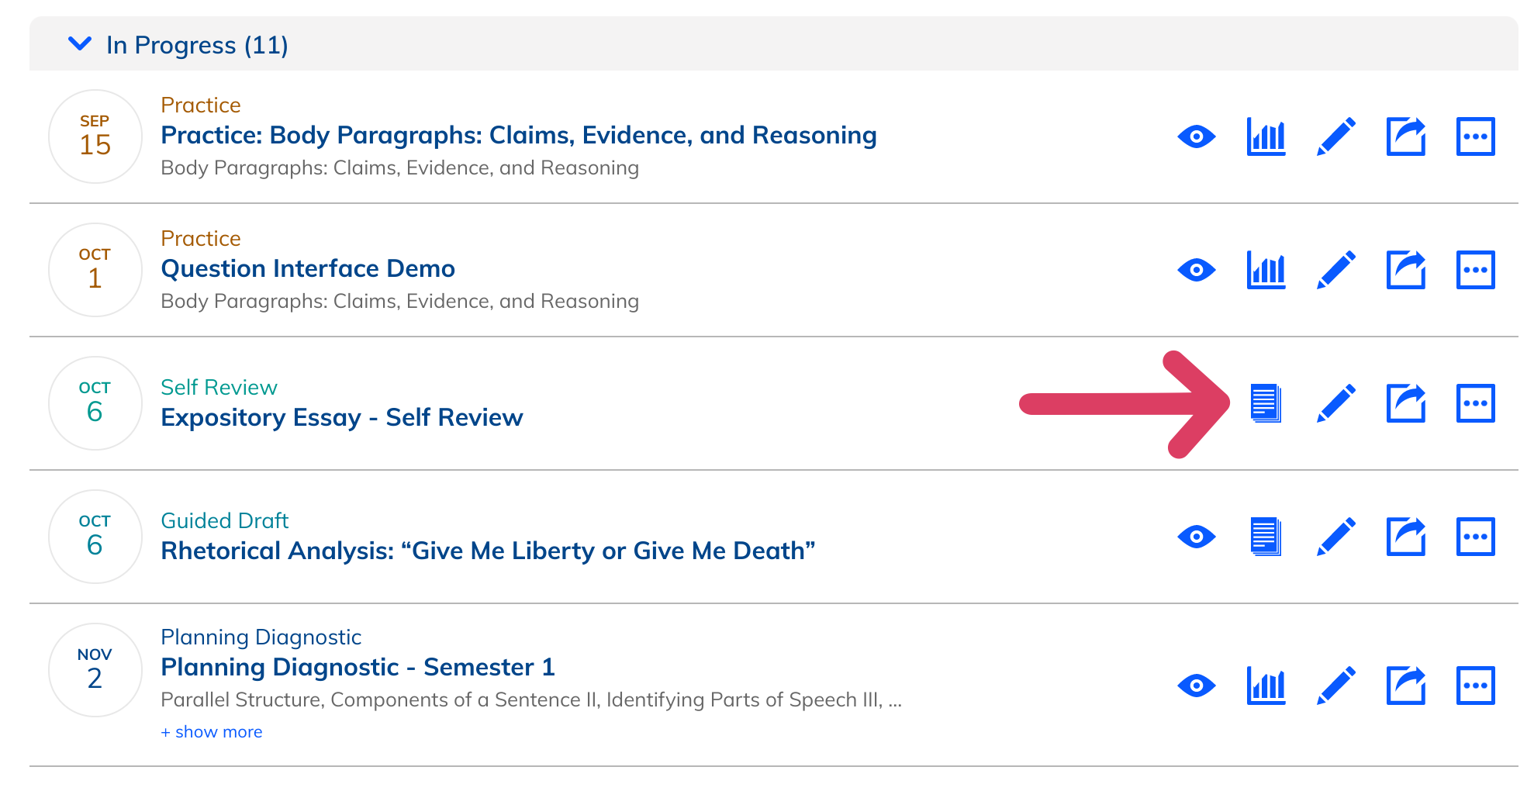The width and height of the screenshot is (1534, 791).
Task: Open more options for Rhetorical Analysis draft
Action: [1475, 537]
